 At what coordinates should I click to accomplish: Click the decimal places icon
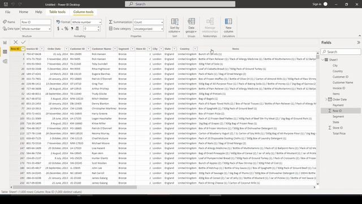coord(77,29)
